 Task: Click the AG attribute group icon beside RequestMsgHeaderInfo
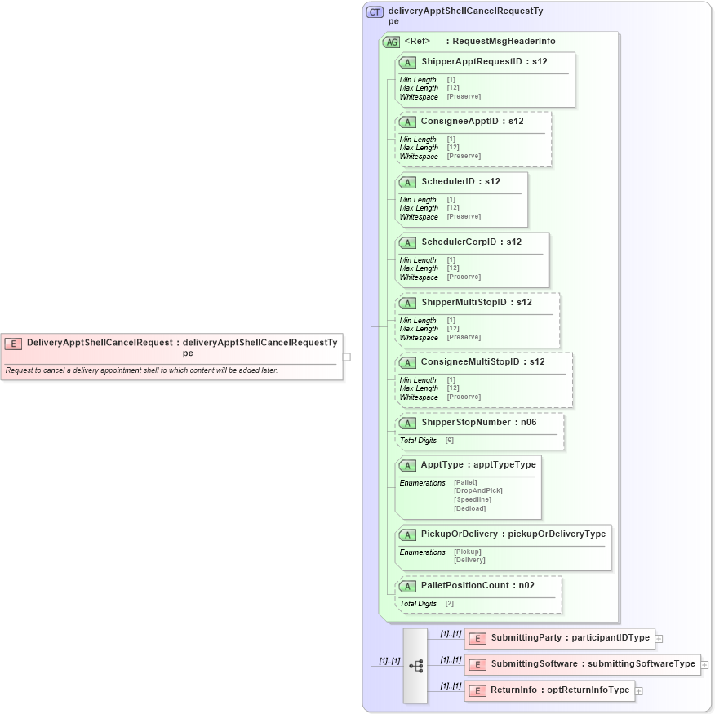tap(391, 41)
